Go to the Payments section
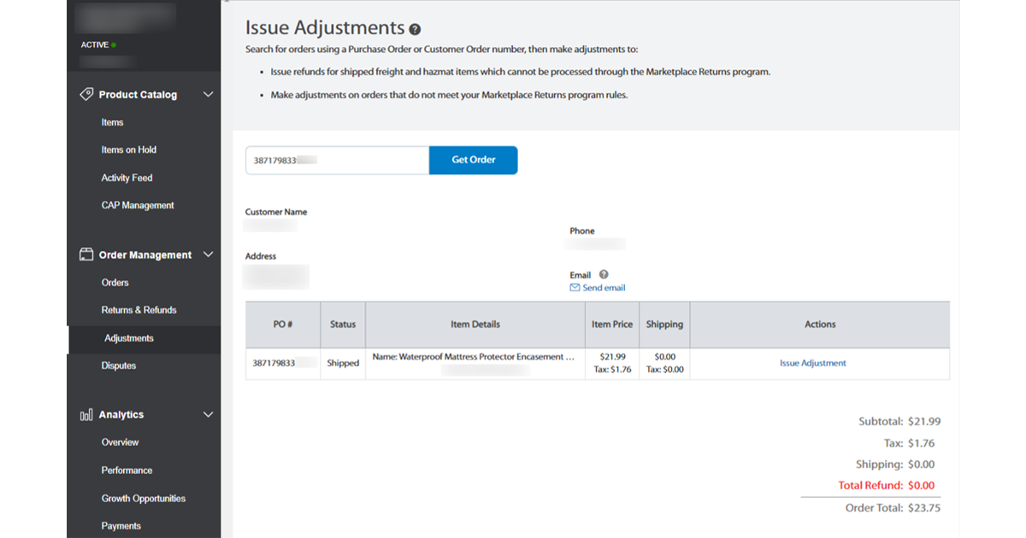The image size is (1026, 538). point(121,525)
